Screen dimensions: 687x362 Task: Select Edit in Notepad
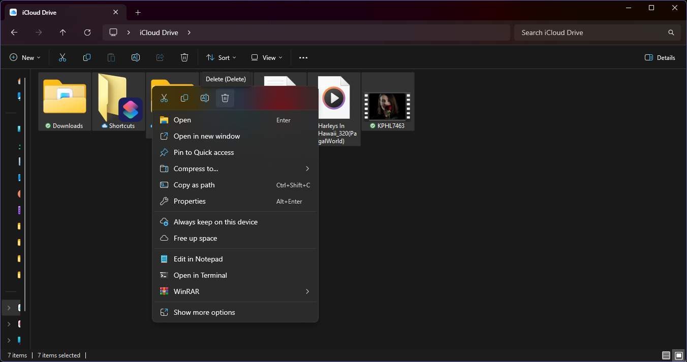click(235, 259)
